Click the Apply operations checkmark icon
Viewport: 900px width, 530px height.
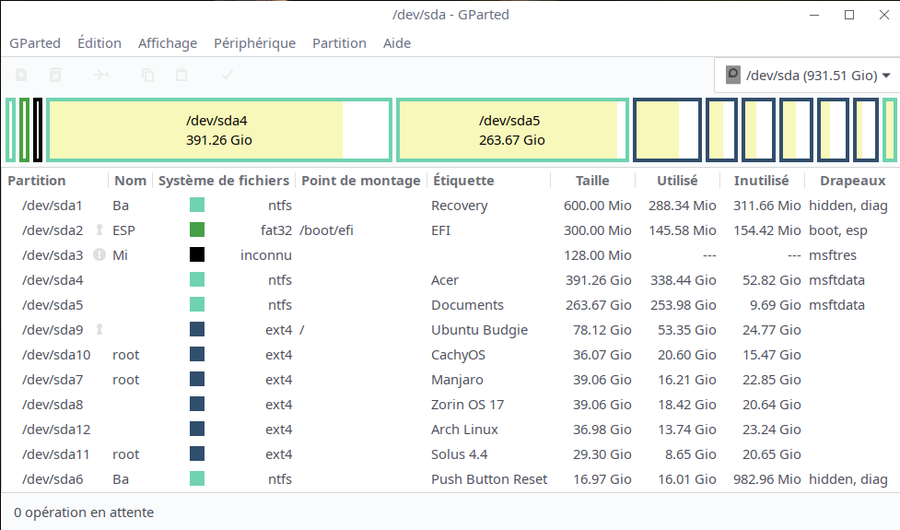click(228, 76)
